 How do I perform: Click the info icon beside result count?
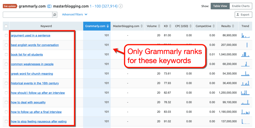(x=121, y=6)
